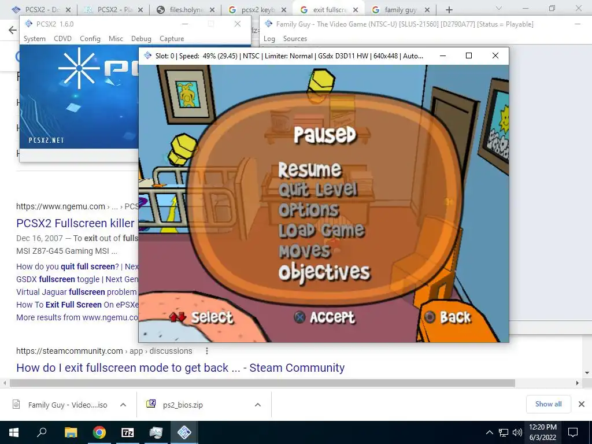Image resolution: width=592 pixels, height=444 pixels.
Task: Open options for steamcommunity.com result
Action: pyautogui.click(x=207, y=351)
